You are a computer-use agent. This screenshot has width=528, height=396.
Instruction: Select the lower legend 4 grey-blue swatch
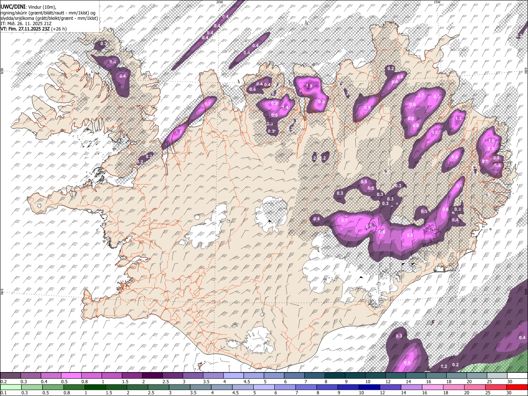(x=222, y=387)
